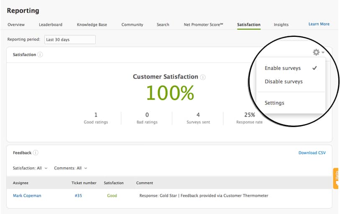Expand the Satisfaction: All filter

[x=30, y=168]
